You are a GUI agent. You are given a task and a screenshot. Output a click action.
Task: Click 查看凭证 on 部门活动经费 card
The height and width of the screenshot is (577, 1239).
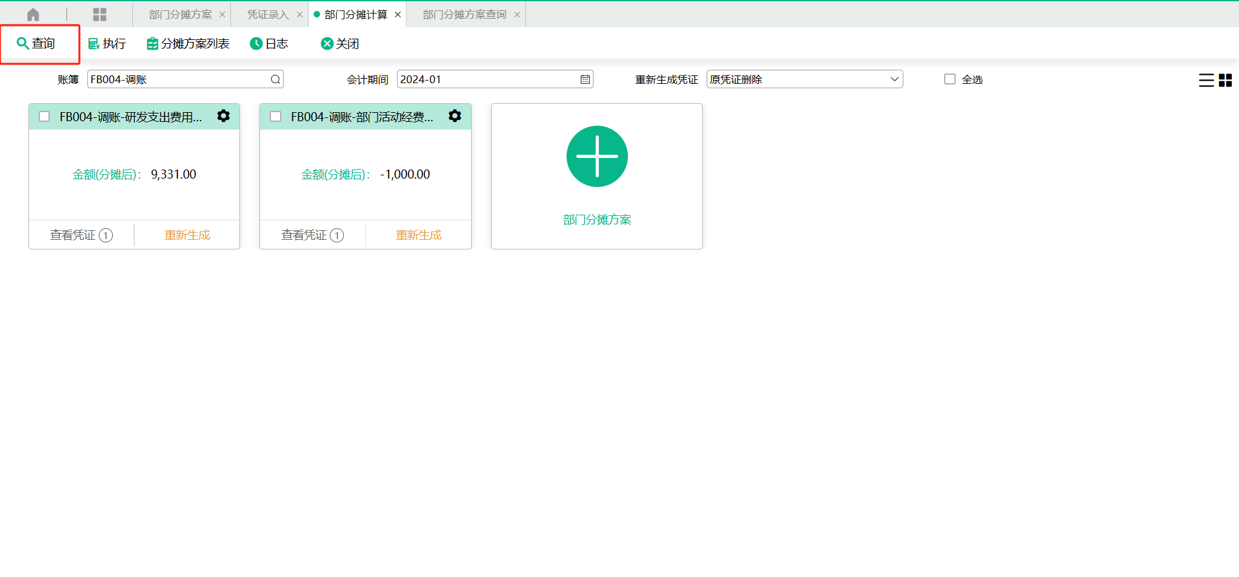312,235
